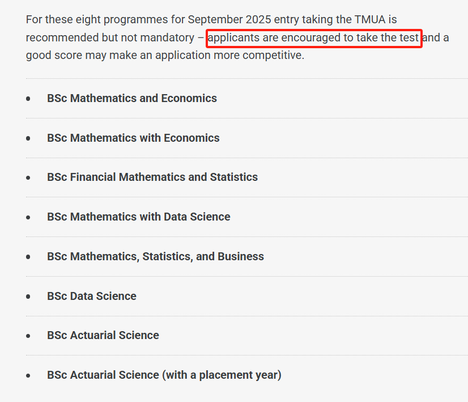Click the bullet beside BSc Data Science
468x402 pixels.
28,297
